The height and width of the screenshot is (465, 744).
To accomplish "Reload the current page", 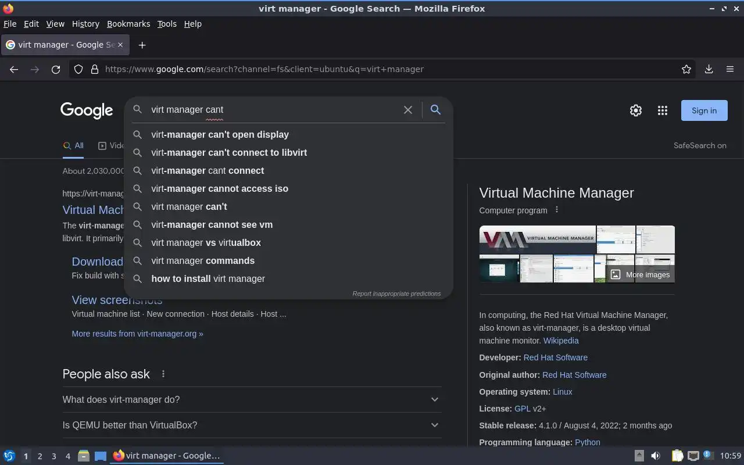I will coord(56,69).
